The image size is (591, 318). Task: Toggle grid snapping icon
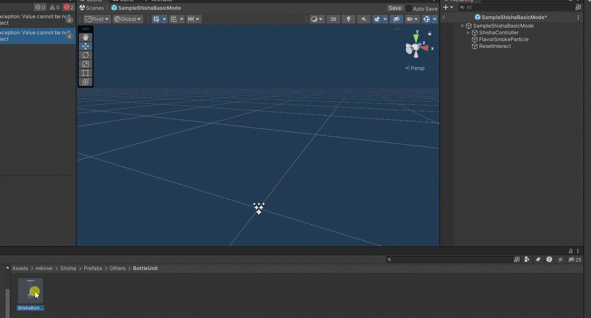174,19
